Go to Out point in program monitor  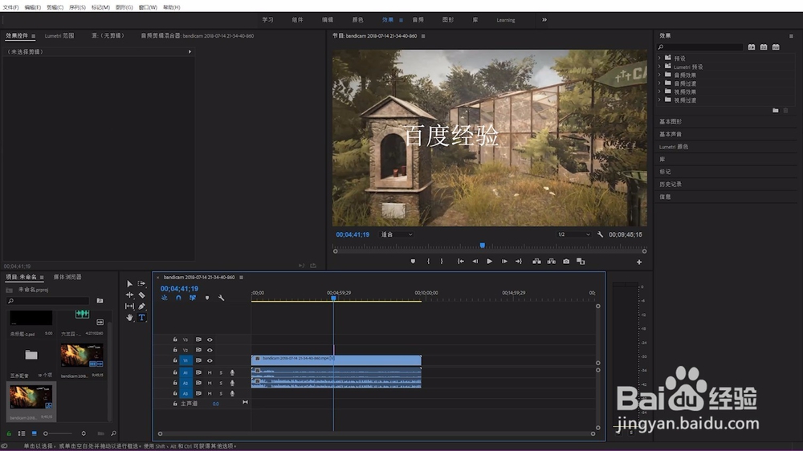[518, 262]
